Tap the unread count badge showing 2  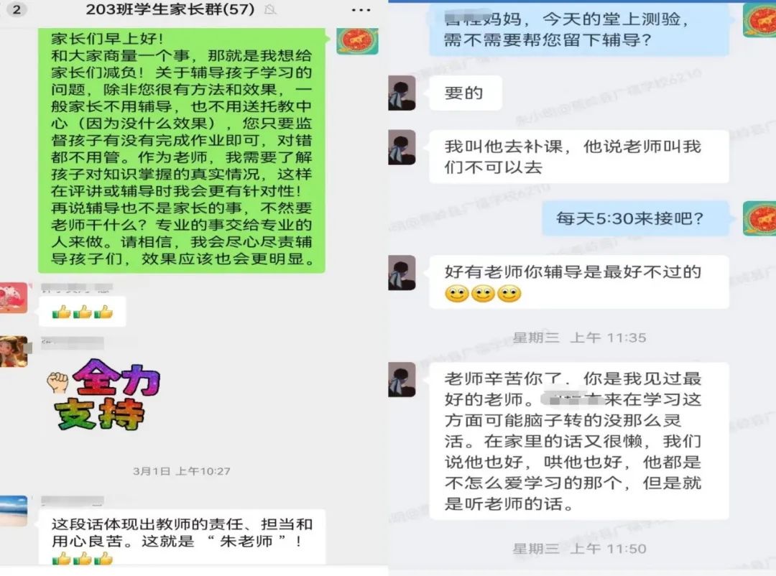(x=17, y=9)
